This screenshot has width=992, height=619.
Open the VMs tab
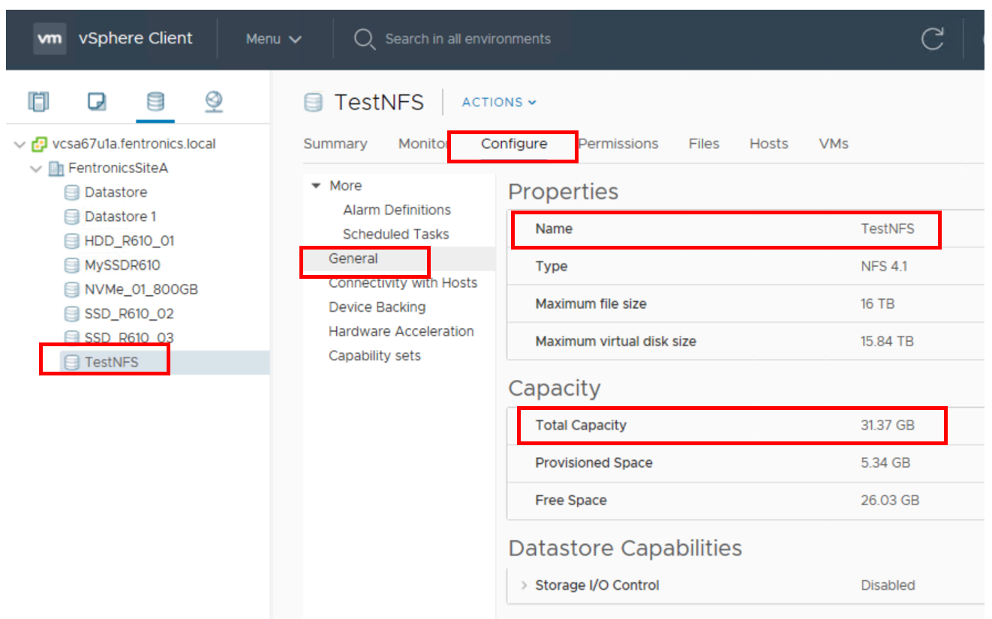834,144
